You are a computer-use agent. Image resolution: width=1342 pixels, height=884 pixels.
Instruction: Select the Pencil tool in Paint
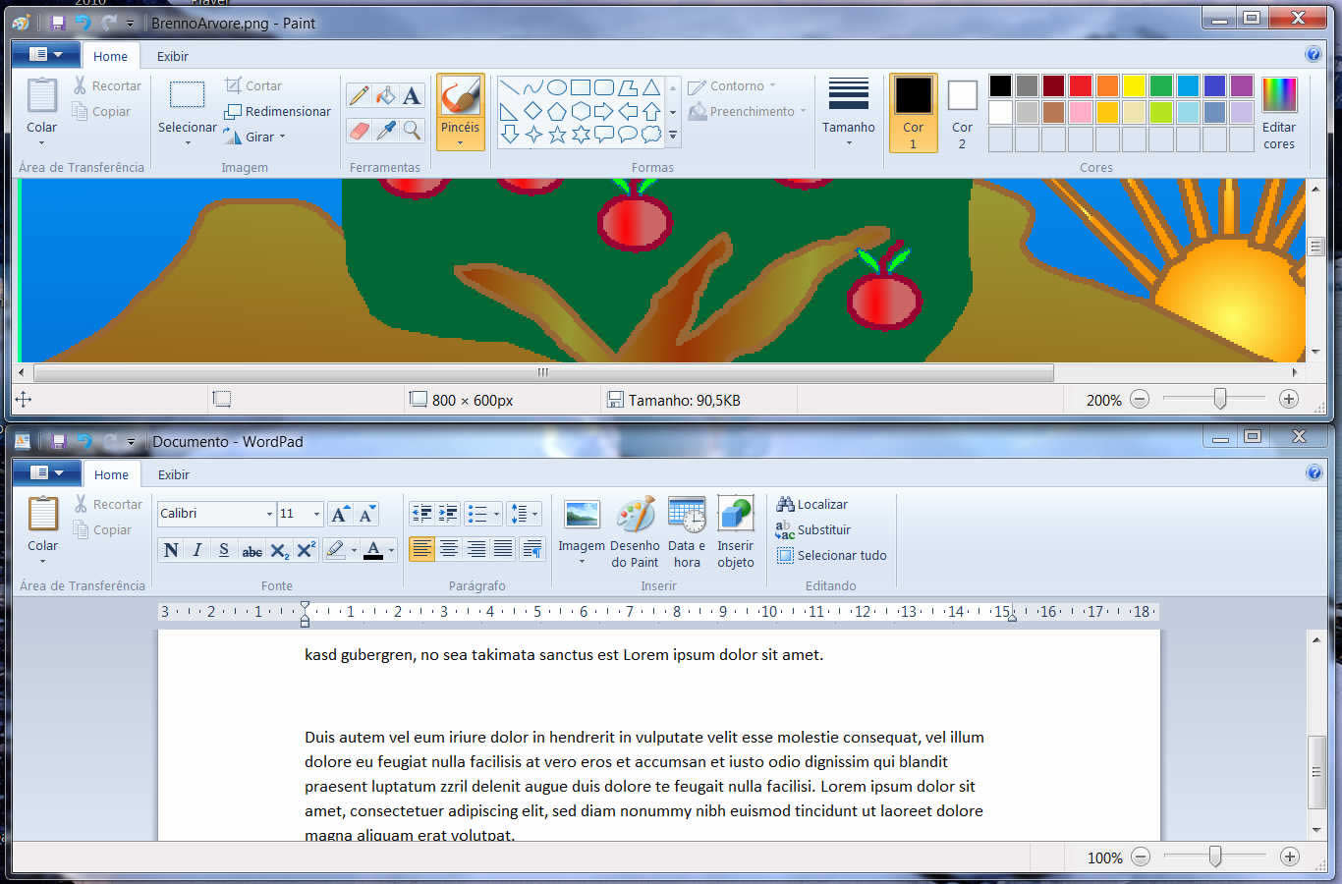[x=360, y=95]
